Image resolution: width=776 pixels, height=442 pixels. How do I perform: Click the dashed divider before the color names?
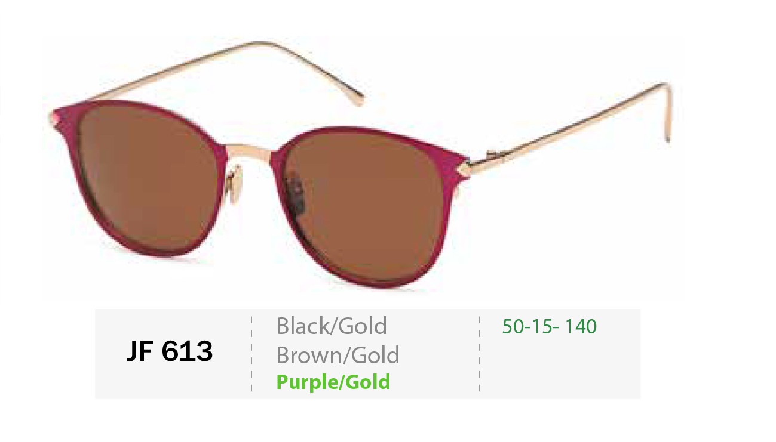251,354
